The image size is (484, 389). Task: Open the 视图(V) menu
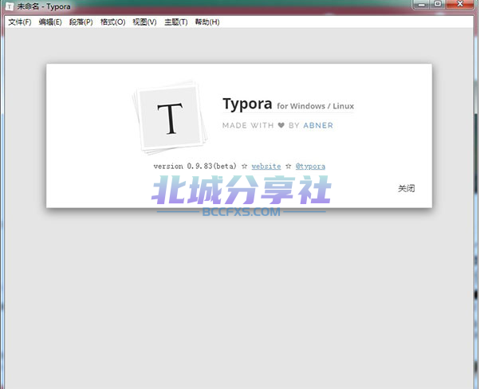click(x=144, y=22)
